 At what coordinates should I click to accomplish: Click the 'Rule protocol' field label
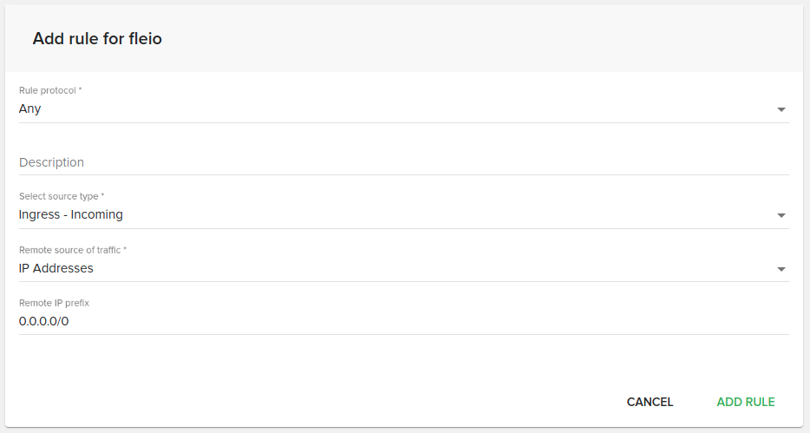coord(47,90)
